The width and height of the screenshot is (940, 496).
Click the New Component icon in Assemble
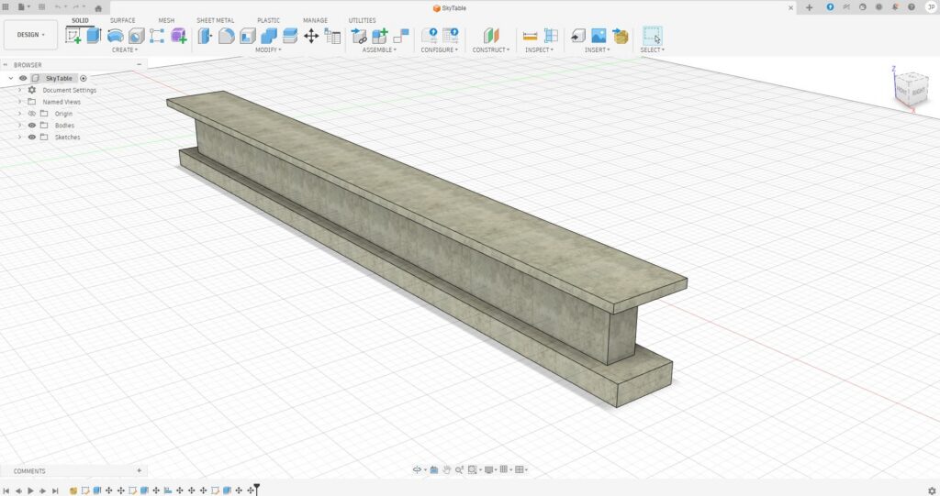[380, 36]
